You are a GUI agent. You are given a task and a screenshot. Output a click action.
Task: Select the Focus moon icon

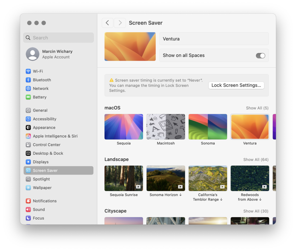pos(28,218)
